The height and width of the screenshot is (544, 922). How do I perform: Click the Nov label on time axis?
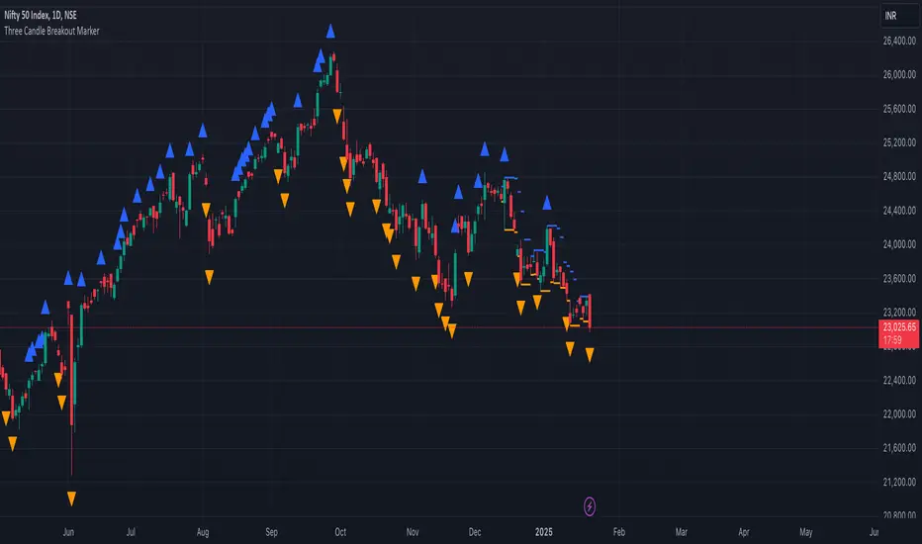(413, 532)
